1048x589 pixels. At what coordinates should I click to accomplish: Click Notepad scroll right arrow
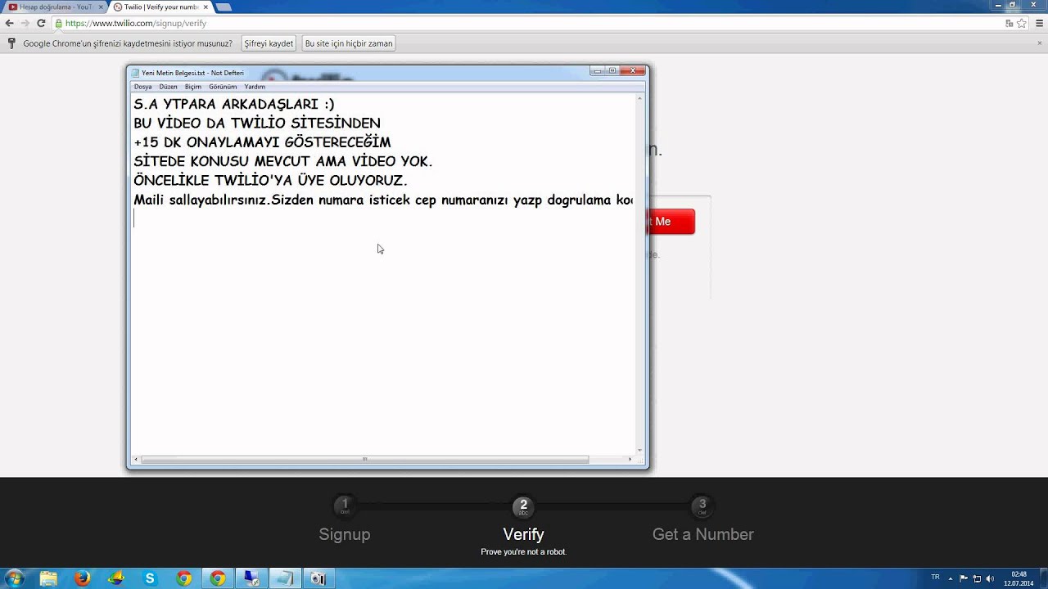[630, 459]
